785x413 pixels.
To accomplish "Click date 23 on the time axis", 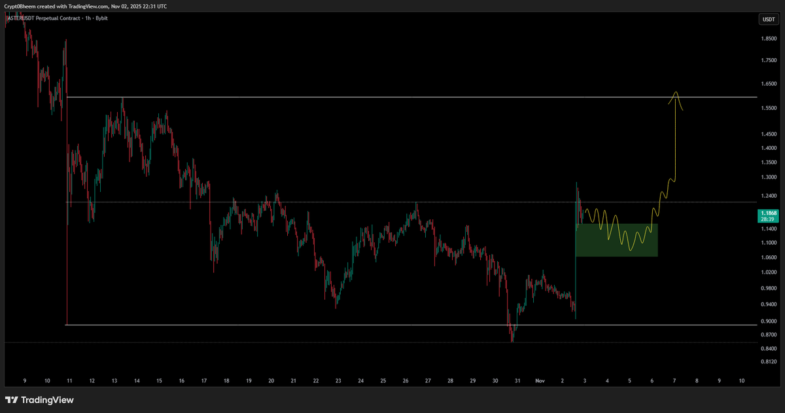I will 338,380.
